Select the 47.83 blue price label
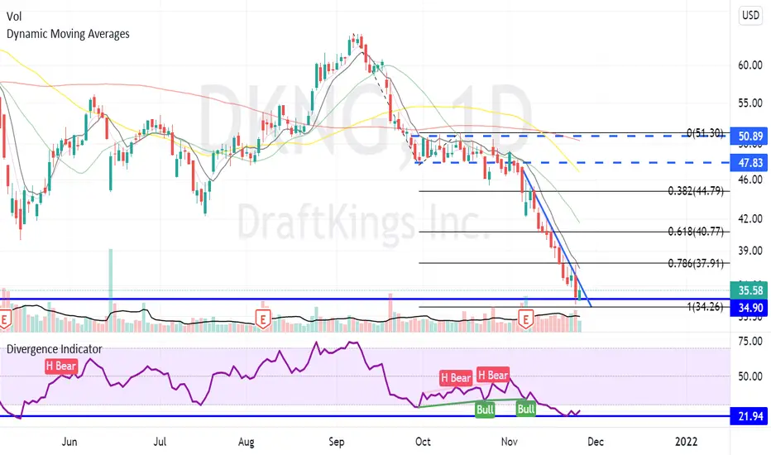This screenshot has height=455, width=771. [x=749, y=163]
